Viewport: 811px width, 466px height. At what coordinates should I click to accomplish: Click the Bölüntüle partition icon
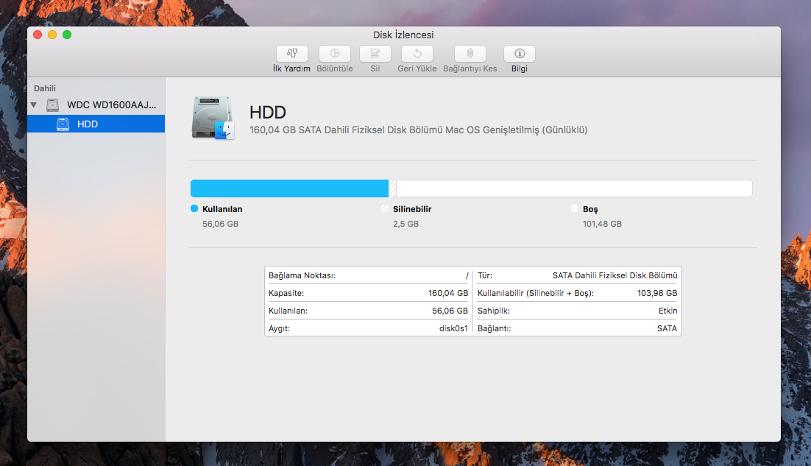pyautogui.click(x=334, y=54)
